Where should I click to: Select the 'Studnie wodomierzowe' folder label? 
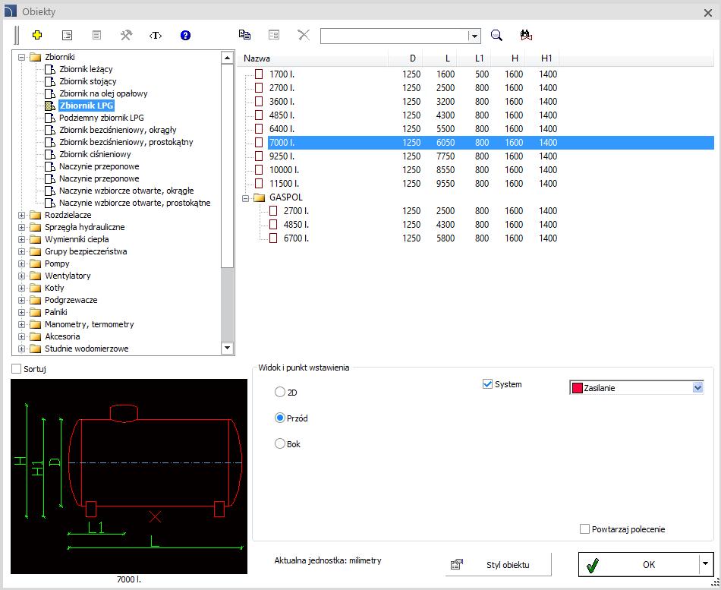87,349
